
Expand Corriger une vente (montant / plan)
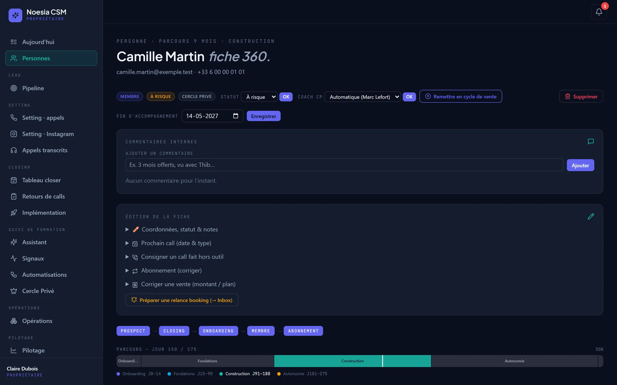click(x=181, y=284)
